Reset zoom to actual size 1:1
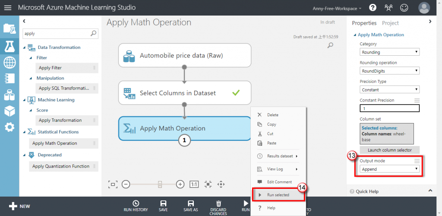The width and height of the screenshot is (442, 216). (x=194, y=184)
